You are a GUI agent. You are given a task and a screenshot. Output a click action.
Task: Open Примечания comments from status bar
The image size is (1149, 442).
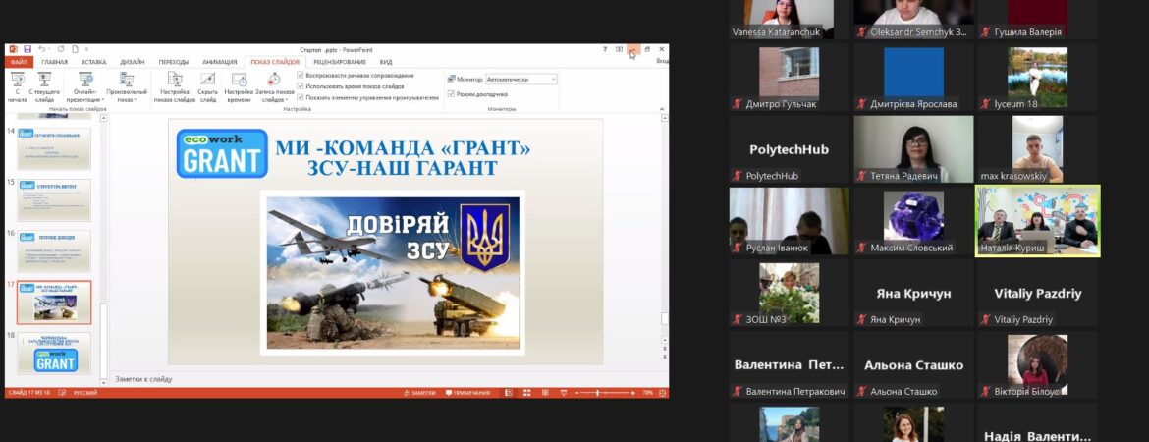pyautogui.click(x=468, y=393)
